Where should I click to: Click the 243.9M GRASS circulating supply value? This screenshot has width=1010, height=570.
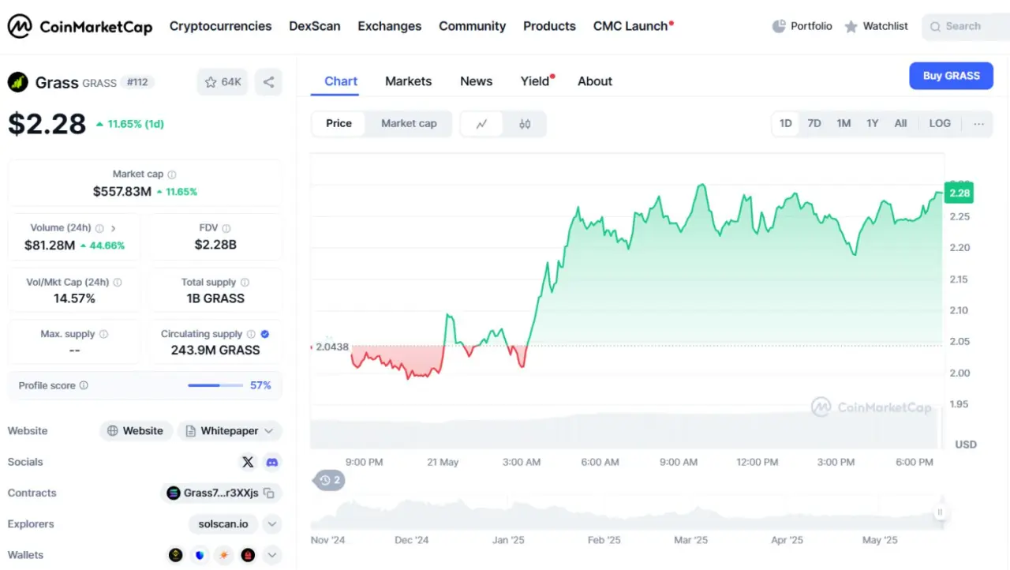[x=215, y=351]
